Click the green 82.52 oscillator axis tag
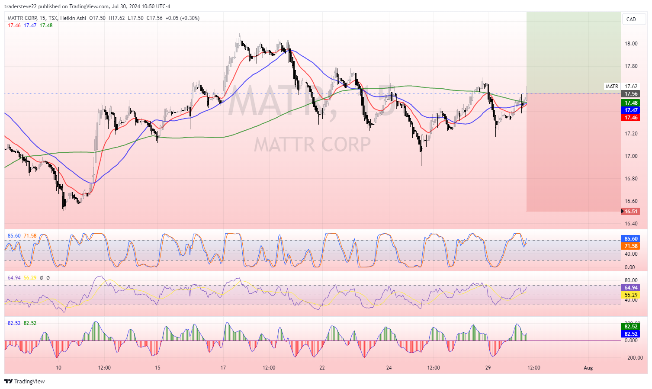 [631, 327]
